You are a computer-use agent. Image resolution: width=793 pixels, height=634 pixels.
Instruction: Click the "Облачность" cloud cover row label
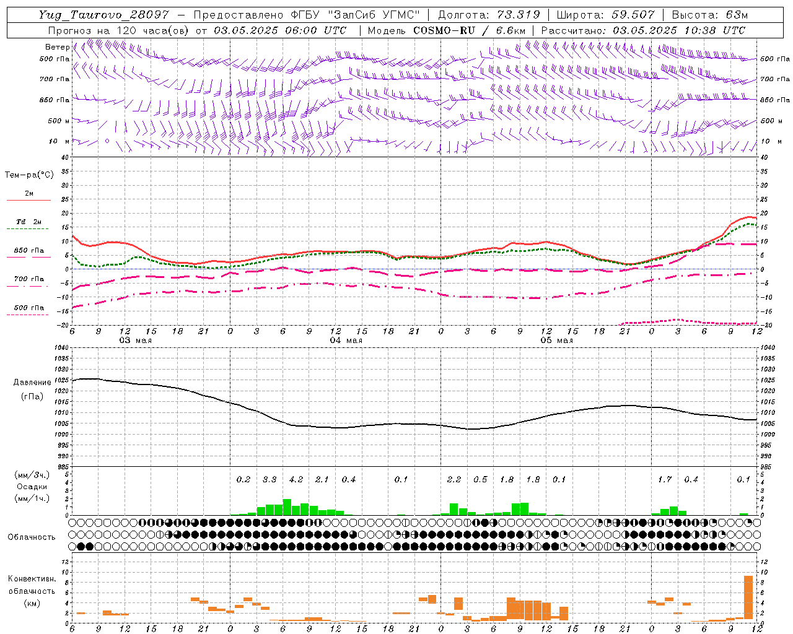pyautogui.click(x=32, y=537)
